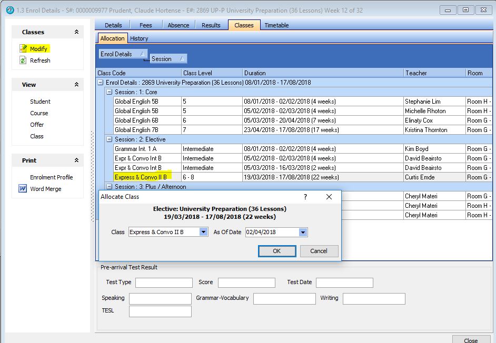Collapse the Classes panel chevron

pos(76,32)
